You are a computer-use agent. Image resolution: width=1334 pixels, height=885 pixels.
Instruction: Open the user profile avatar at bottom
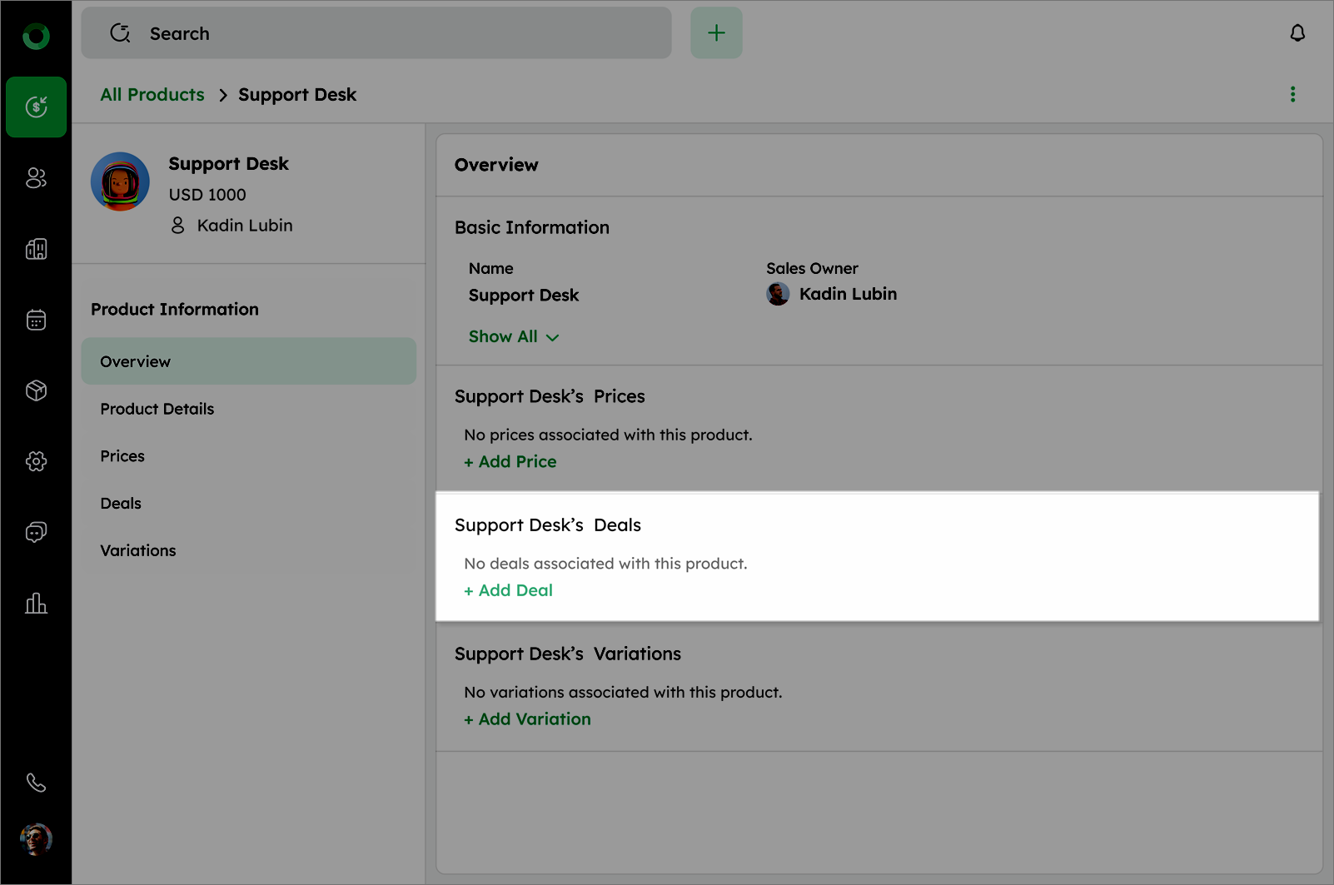click(x=36, y=839)
